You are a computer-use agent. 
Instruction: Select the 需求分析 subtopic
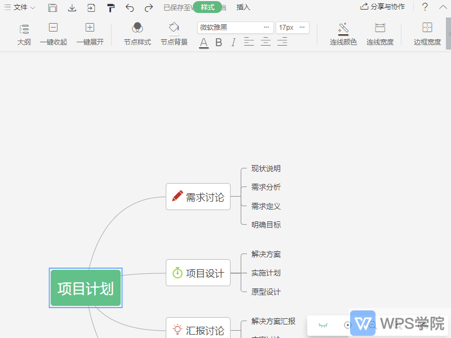(x=266, y=188)
